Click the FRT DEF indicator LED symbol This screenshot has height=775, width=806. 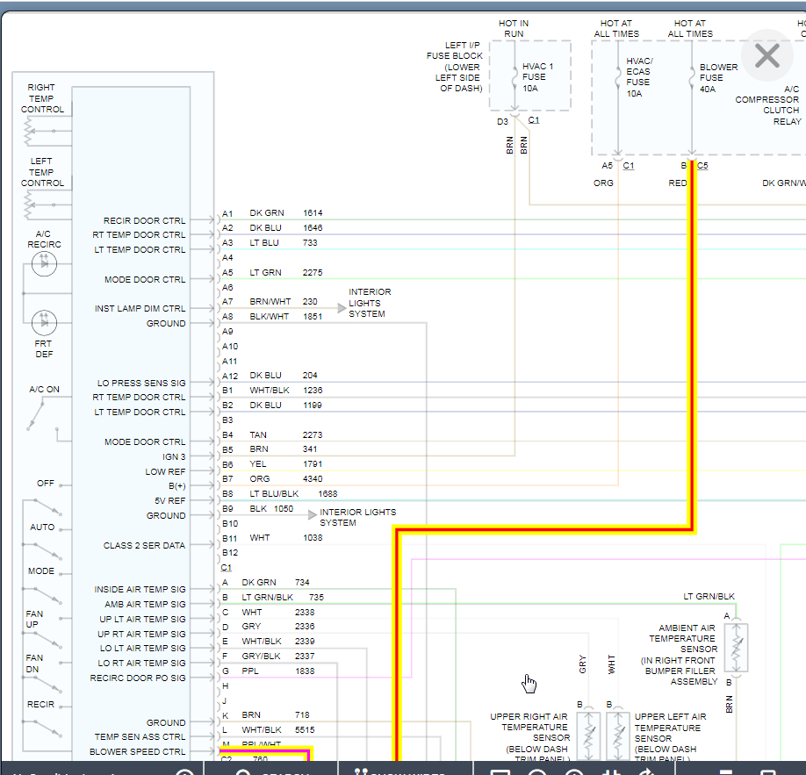click(x=43, y=322)
